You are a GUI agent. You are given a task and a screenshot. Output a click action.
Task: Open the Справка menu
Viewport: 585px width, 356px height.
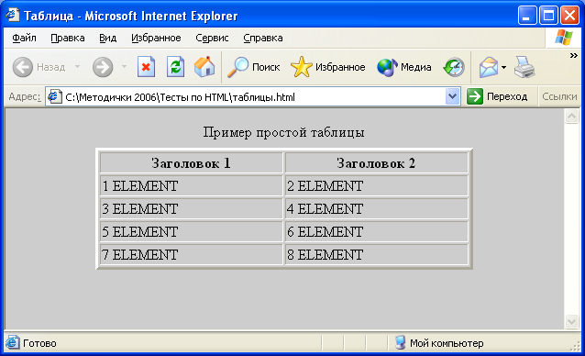[x=263, y=38]
